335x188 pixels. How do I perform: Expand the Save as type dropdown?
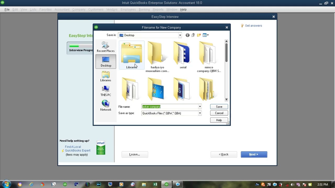[x=200, y=113]
